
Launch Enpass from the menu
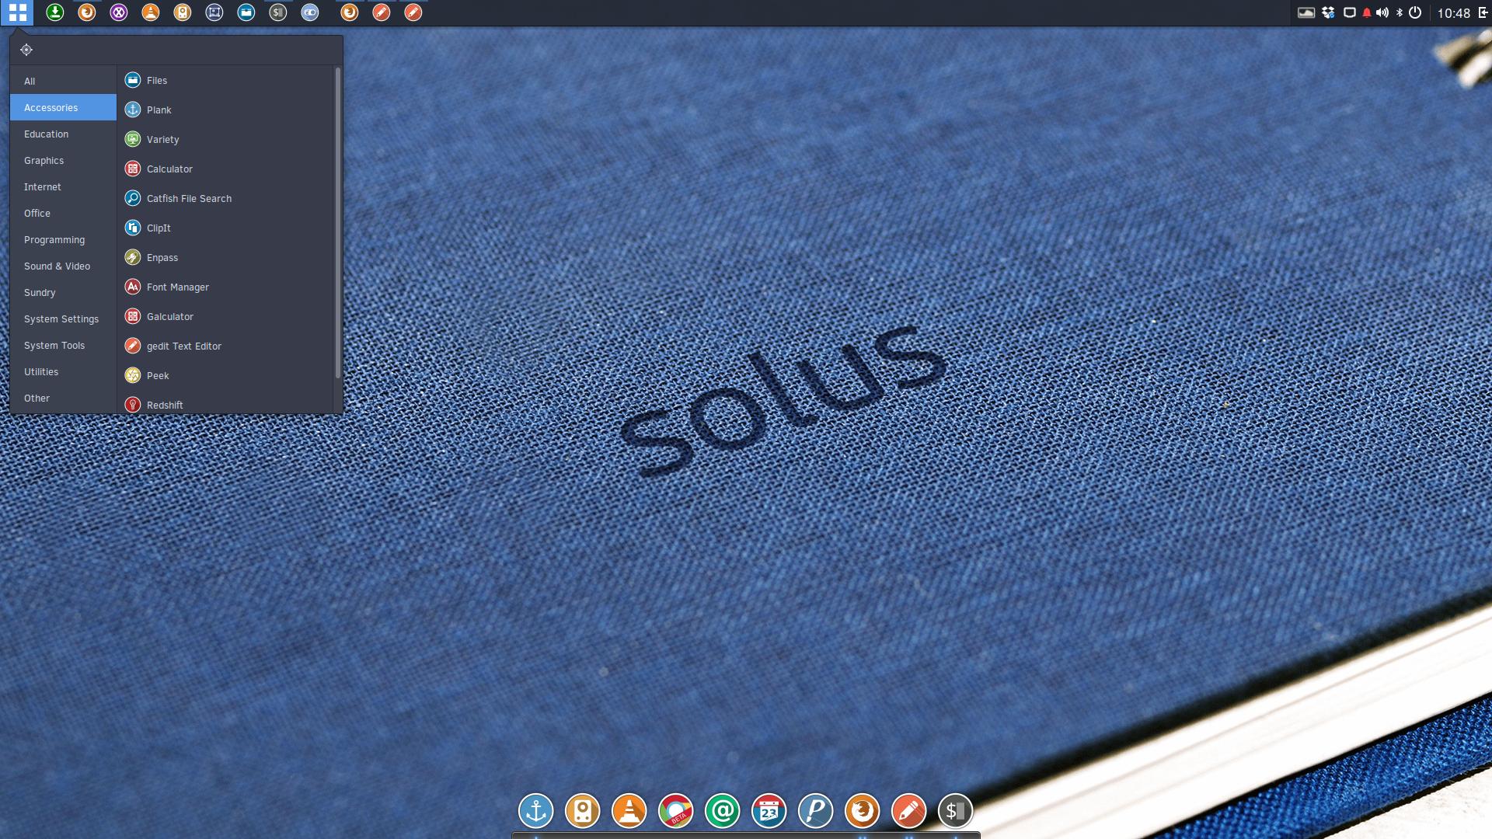pyautogui.click(x=225, y=257)
